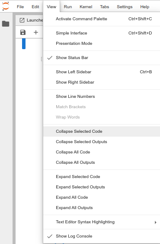This screenshot has height=244, width=160.
Task: Uncheck Show Status Bar
Action: coord(102,58)
